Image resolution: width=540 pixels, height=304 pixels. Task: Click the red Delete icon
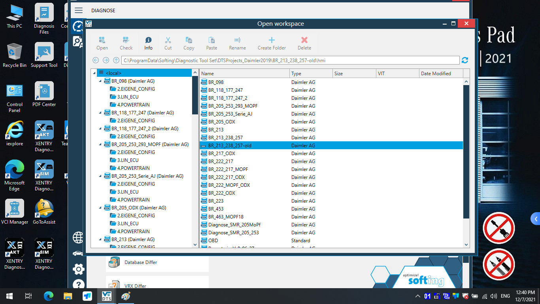coord(304,40)
